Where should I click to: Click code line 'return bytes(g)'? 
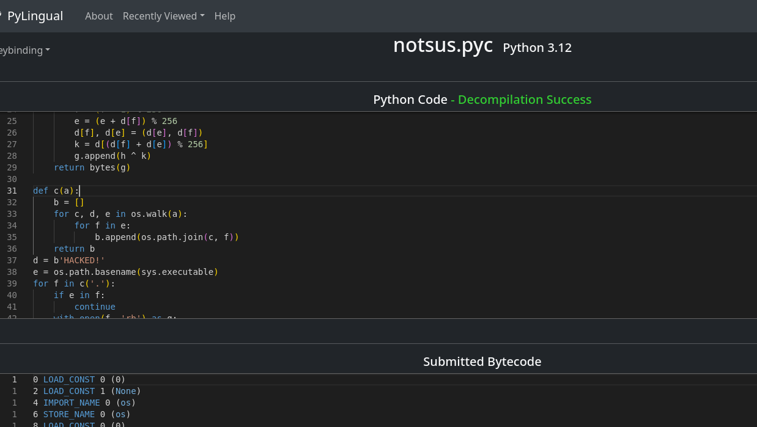pos(92,167)
